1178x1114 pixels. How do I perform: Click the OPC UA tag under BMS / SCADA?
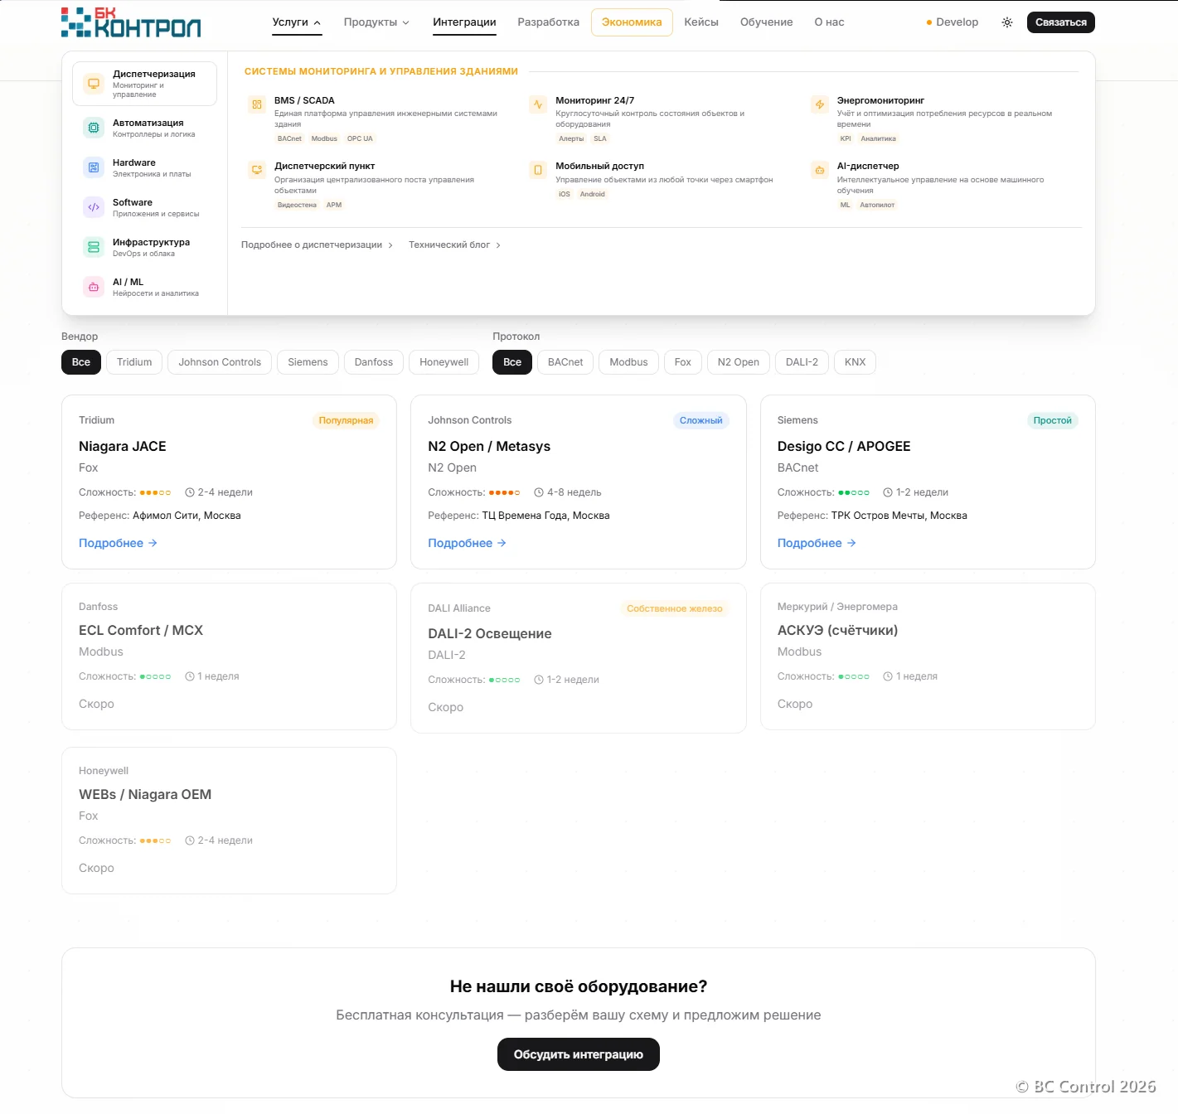360,139
